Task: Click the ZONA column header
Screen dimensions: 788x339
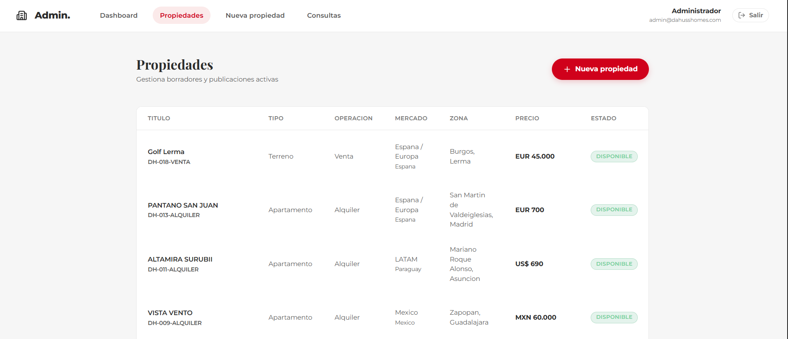Action: (x=459, y=118)
